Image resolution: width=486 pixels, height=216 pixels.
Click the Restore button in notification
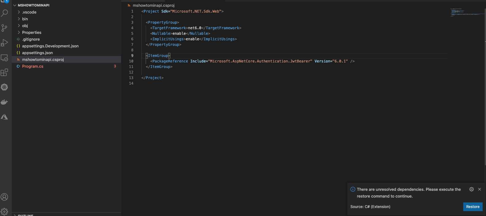point(472,207)
